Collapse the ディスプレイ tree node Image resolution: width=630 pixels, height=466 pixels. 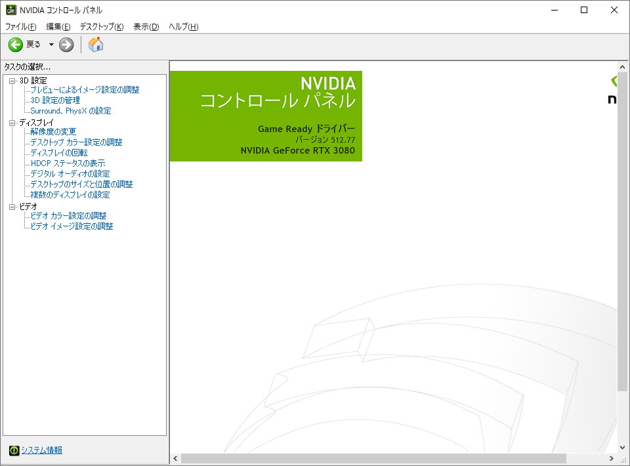pos(12,123)
